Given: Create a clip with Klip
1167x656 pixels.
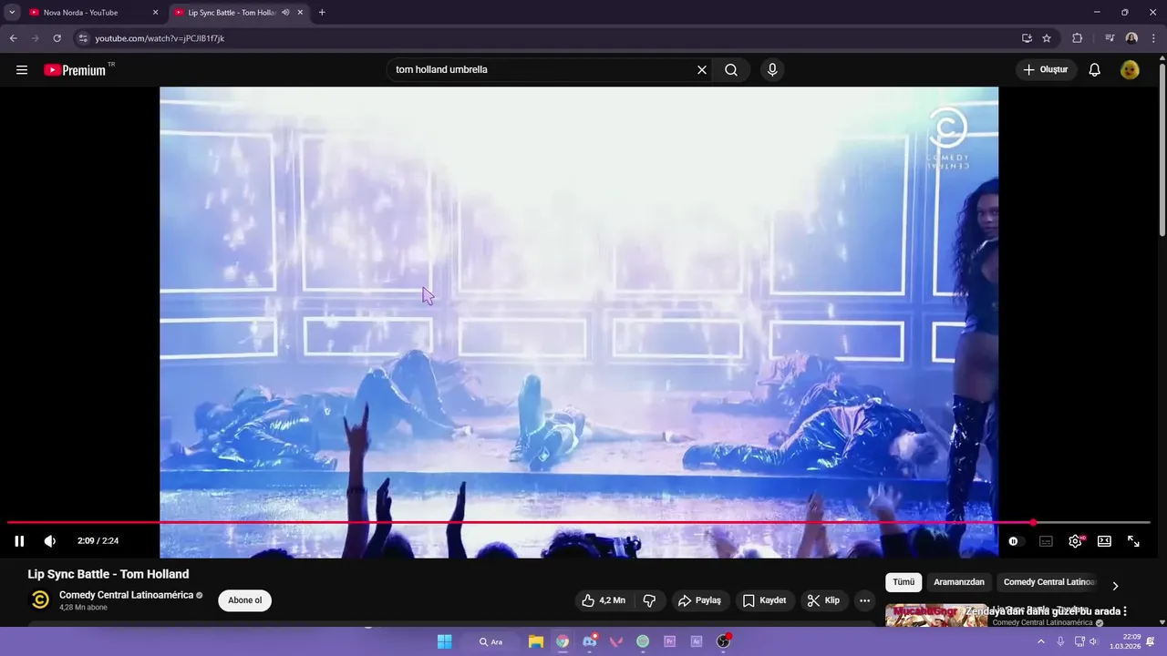Looking at the screenshot, I should [823, 600].
